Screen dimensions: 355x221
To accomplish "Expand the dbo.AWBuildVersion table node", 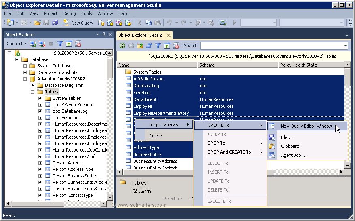I will 40,105.
